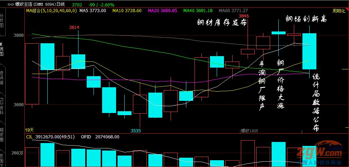Click the 丰润钢厂限产 vertical annotation
This screenshot has width=349, height=167.
pyautogui.click(x=262, y=86)
